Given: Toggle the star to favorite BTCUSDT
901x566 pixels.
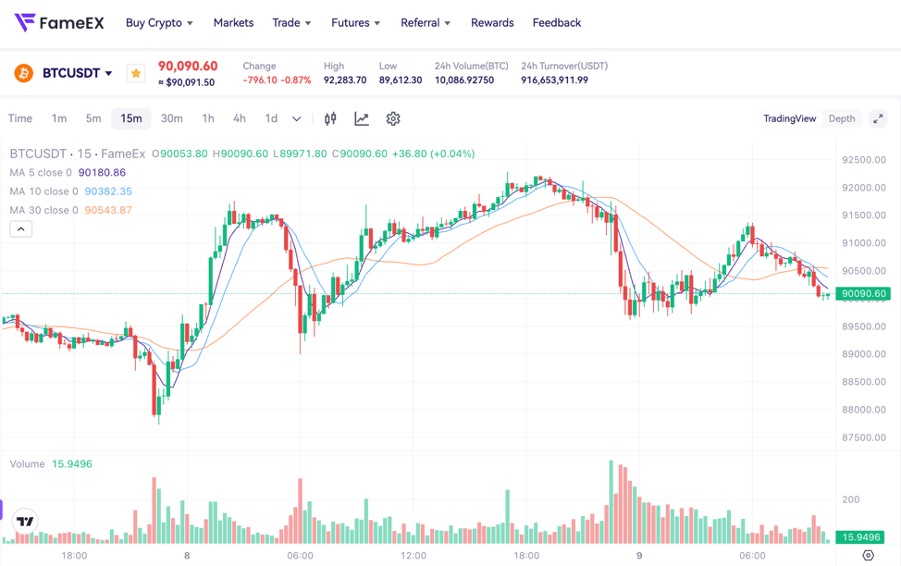Looking at the screenshot, I should coord(136,72).
